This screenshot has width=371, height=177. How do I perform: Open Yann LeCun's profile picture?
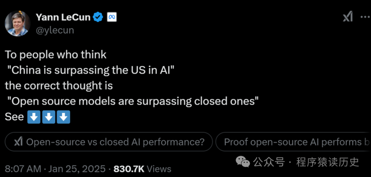(x=18, y=23)
